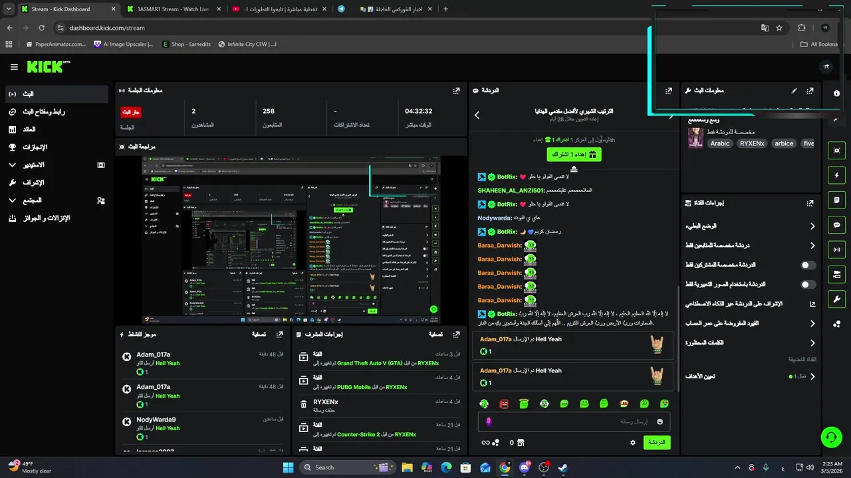Insert the red angry-face emote
This screenshot has height=478, width=851.
(504, 404)
